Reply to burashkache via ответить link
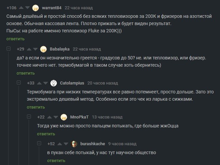The width and height of the screenshot is (220, 165). [56, 161]
